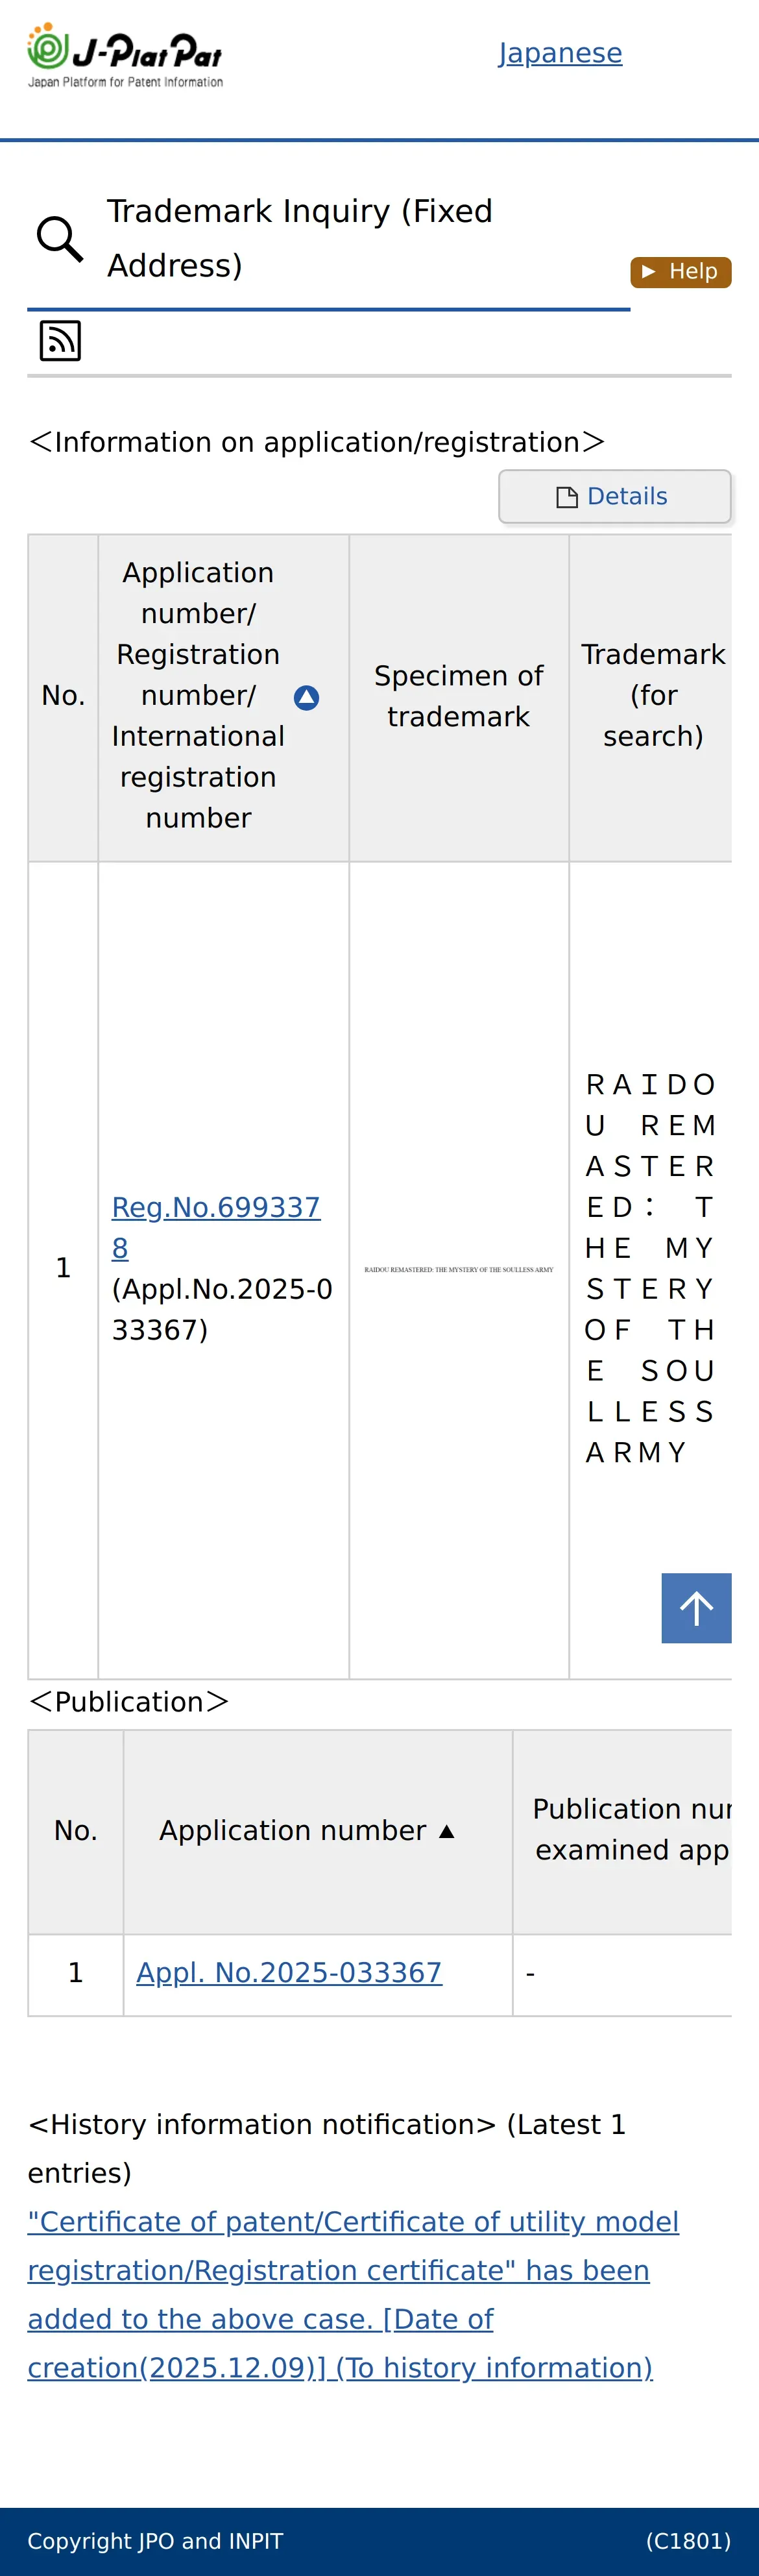
Task: Switch language to Japanese
Action: click(560, 53)
